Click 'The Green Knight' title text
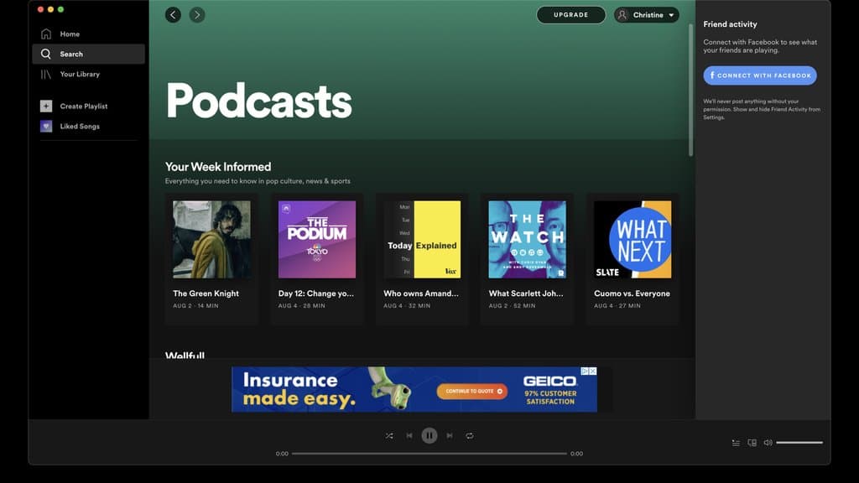 click(x=206, y=293)
